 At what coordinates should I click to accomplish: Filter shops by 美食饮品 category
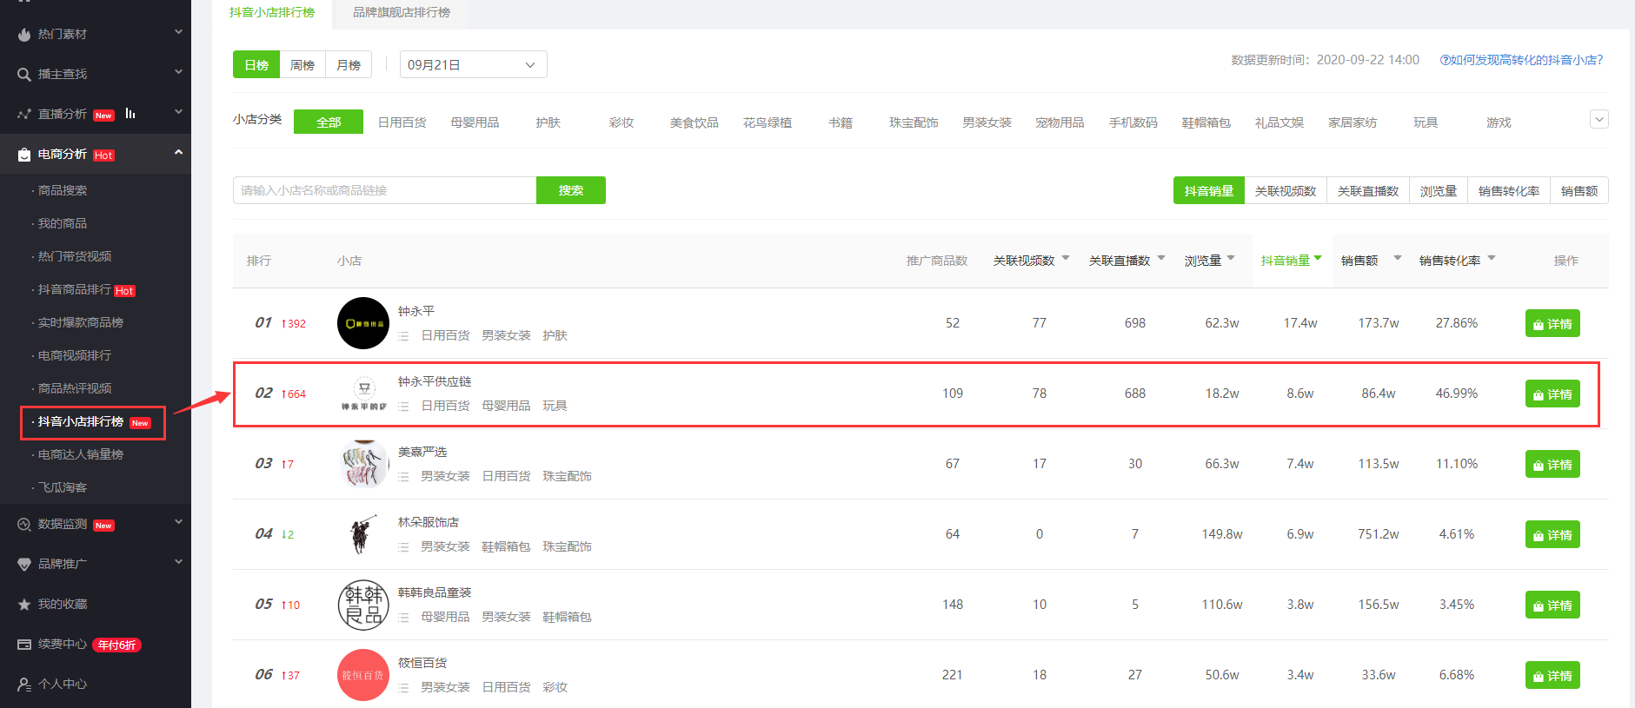(x=694, y=122)
